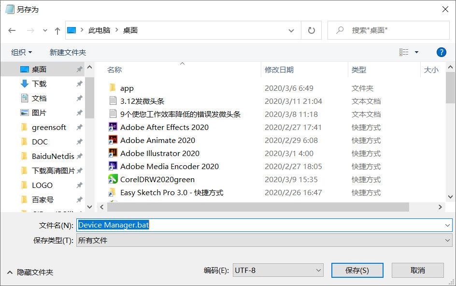Image resolution: width=456 pixels, height=286 pixels.
Task: Select CorelDRW2020green shortcut icon
Action: [113, 179]
